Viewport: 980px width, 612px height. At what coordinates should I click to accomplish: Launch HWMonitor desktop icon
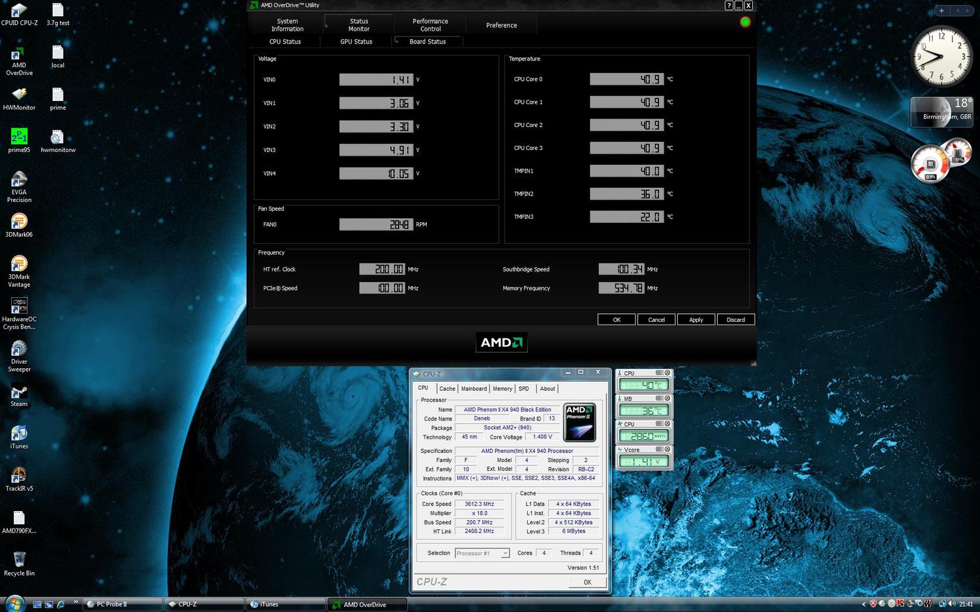coord(19,99)
